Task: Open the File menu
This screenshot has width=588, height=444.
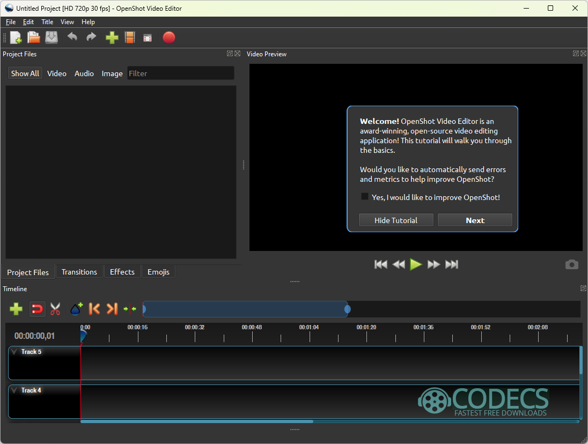Action: [11, 22]
